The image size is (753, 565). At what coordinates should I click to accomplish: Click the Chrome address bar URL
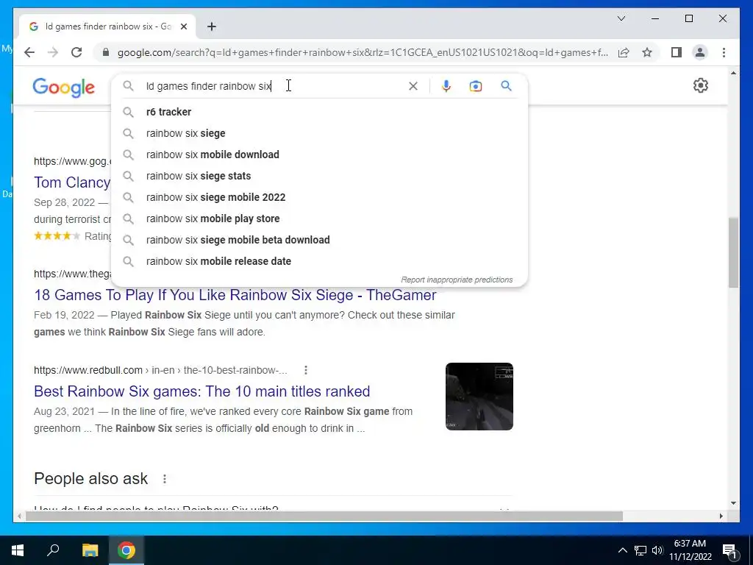coord(363,52)
